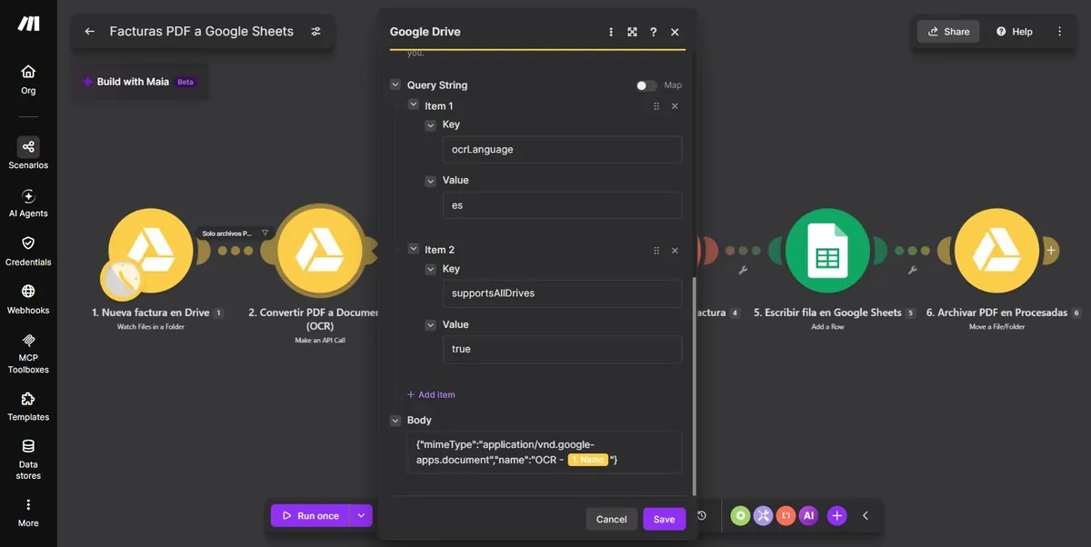Click the Run once button
The height and width of the screenshot is (547, 1091).
310,515
